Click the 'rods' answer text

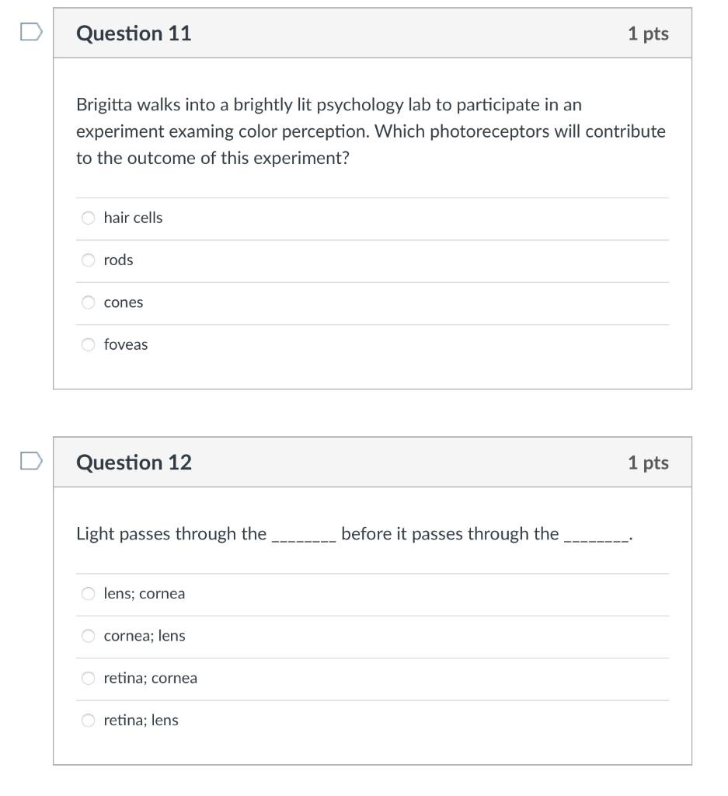pos(118,260)
